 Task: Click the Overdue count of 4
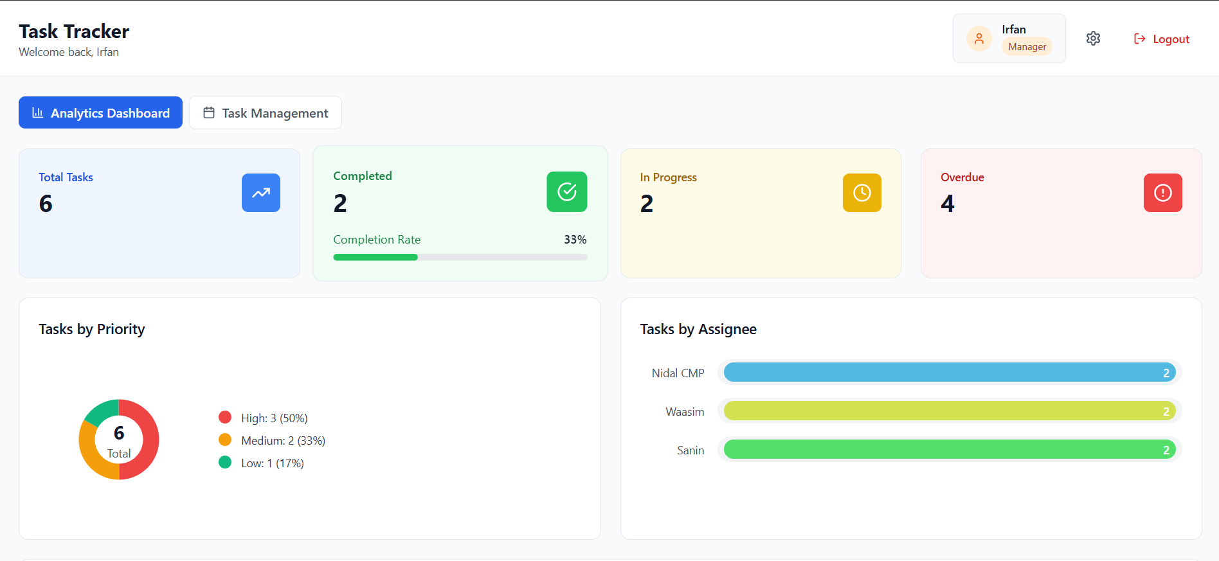(x=948, y=204)
